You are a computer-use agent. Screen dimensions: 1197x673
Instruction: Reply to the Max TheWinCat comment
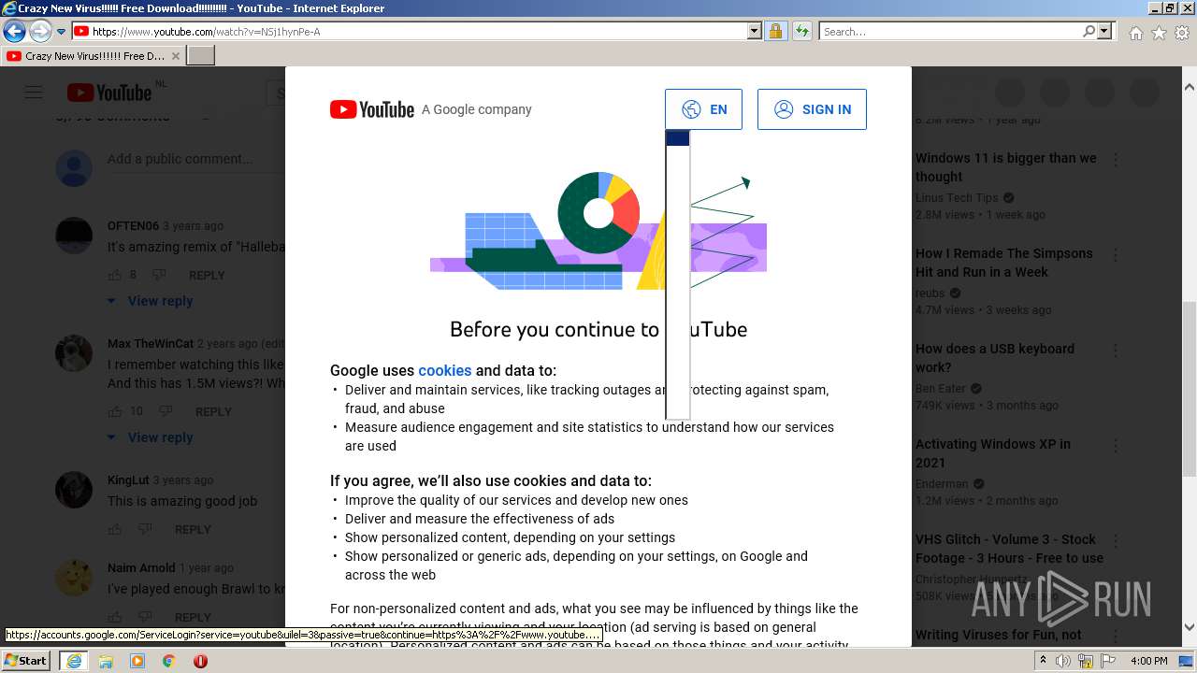(213, 412)
